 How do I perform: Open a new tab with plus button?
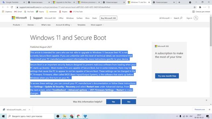[x=179, y=2]
